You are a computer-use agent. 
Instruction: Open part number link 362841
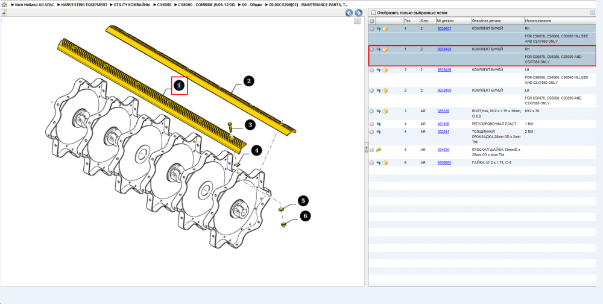[x=443, y=132]
